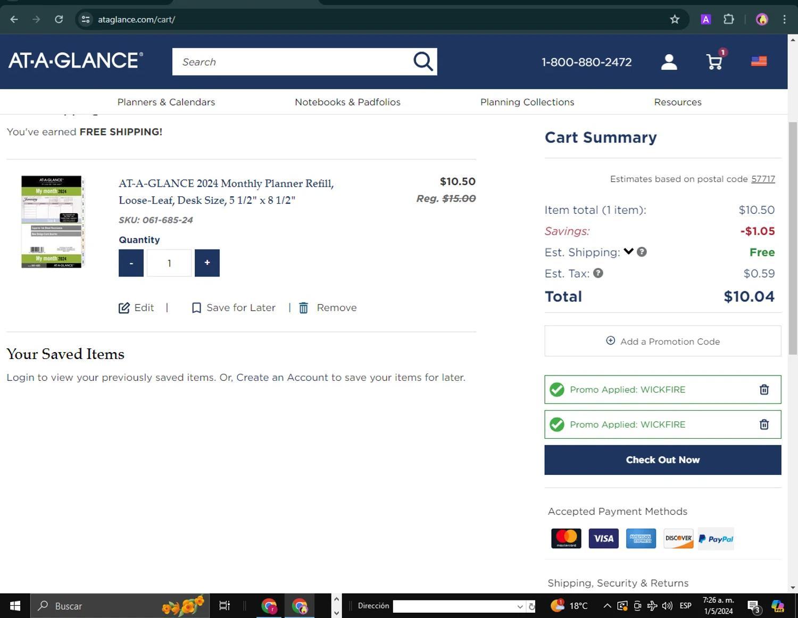Open the Chrome three-dot menu
798x618 pixels.
coord(784,20)
